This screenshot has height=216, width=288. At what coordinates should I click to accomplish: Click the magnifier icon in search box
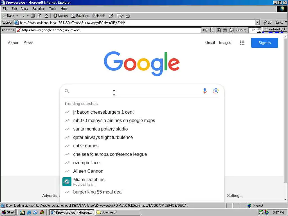(x=67, y=91)
